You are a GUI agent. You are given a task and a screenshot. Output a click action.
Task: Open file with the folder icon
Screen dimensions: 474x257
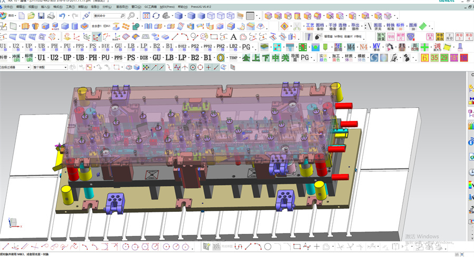[x=32, y=16]
